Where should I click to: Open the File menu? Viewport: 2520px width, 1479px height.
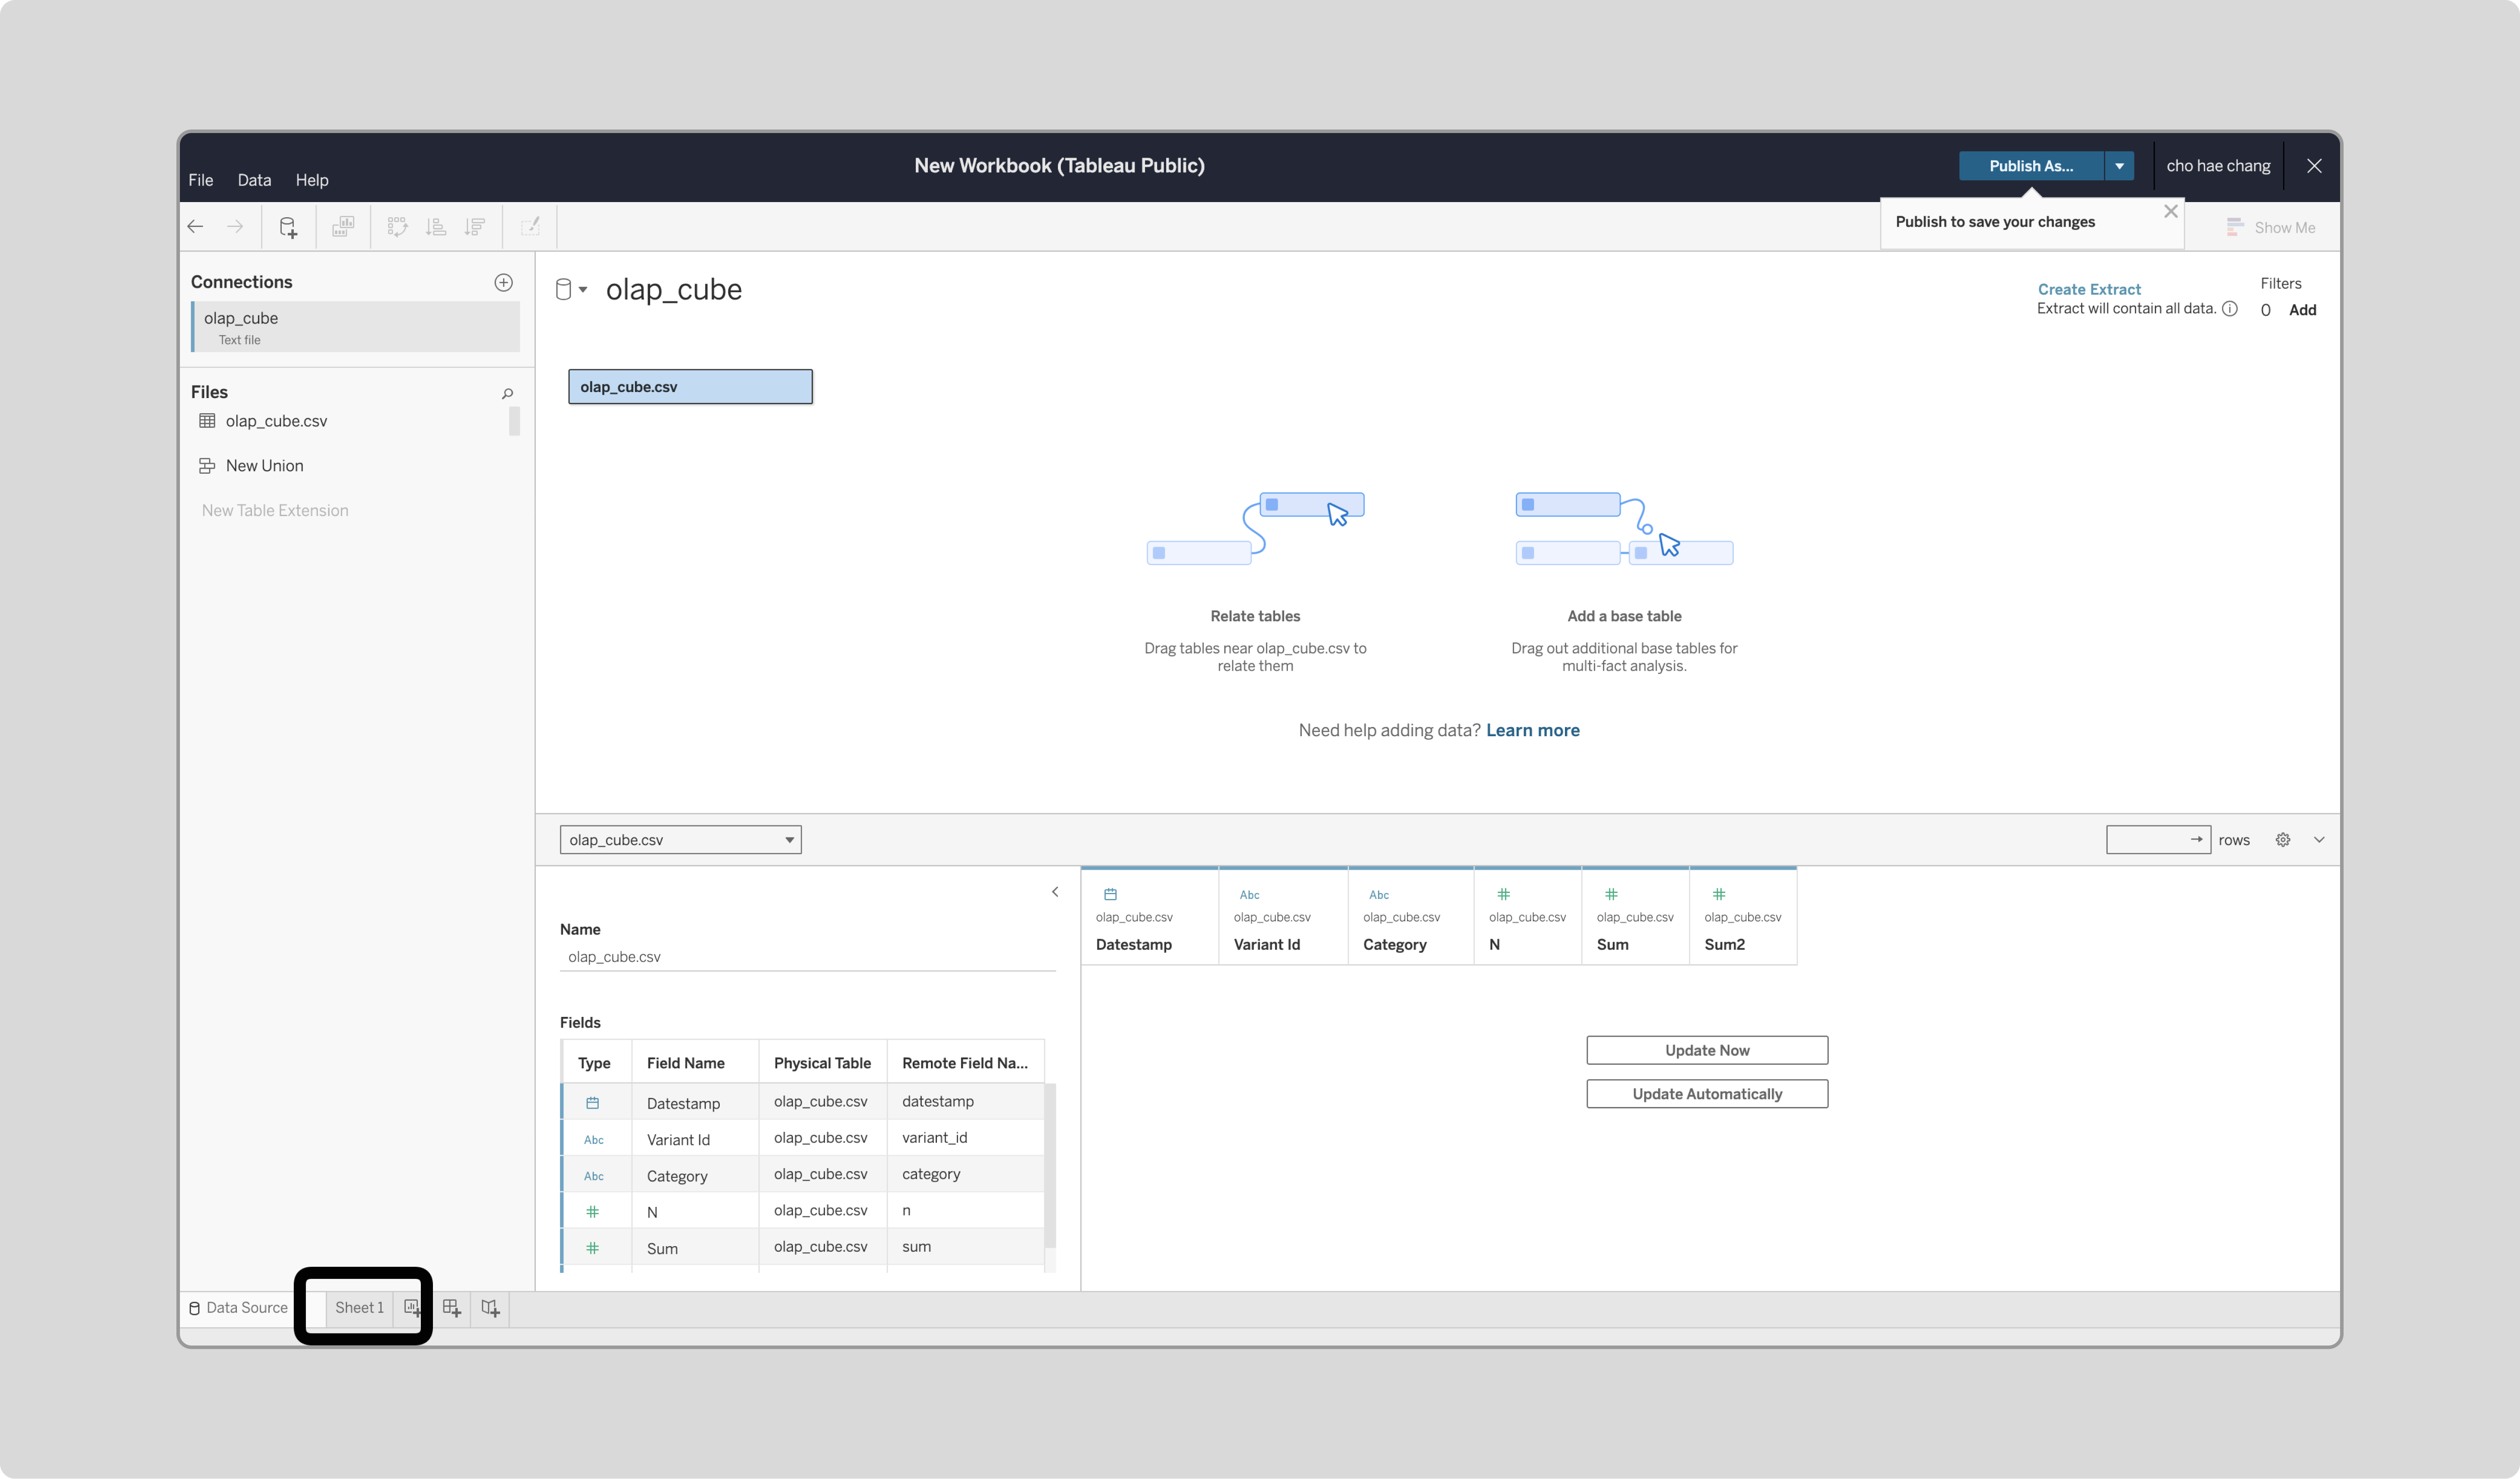[200, 180]
